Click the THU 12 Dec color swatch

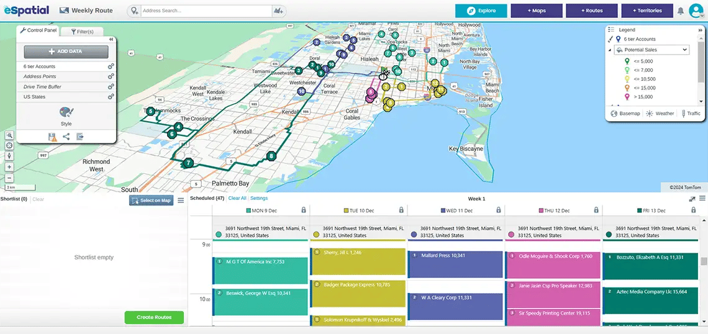pyautogui.click(x=542, y=210)
